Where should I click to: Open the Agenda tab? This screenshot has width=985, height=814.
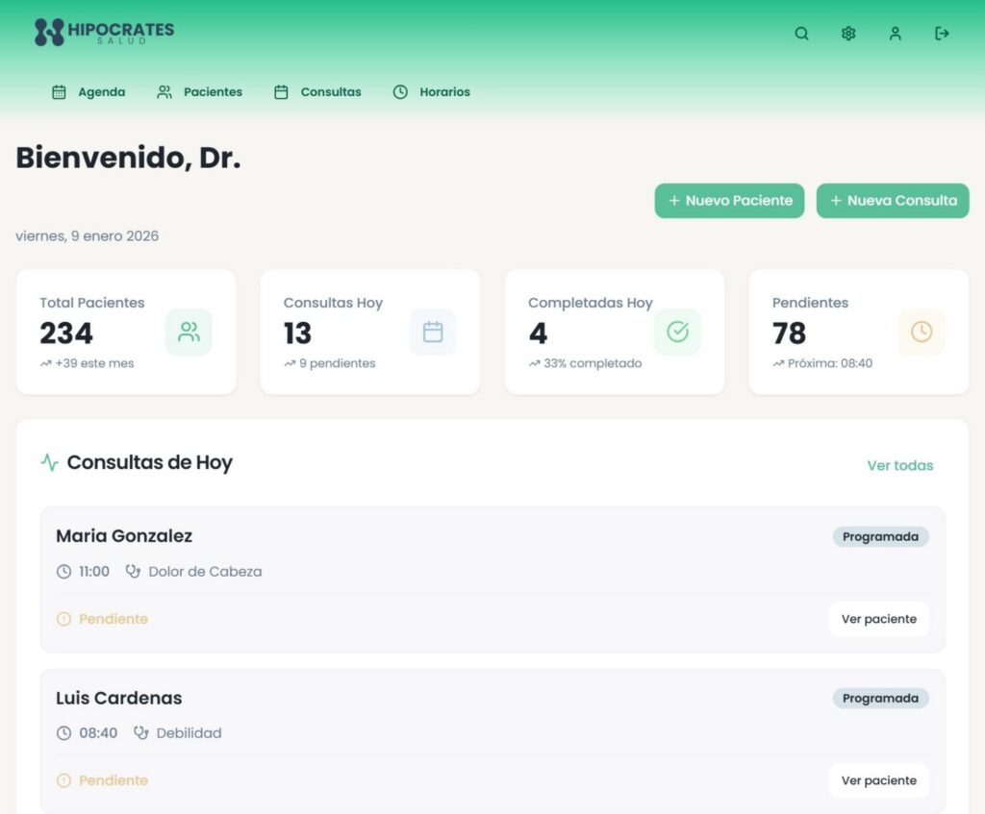88,92
